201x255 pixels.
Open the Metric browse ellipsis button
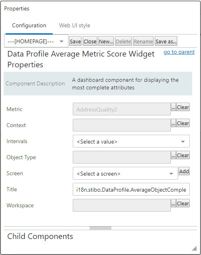click(173, 107)
